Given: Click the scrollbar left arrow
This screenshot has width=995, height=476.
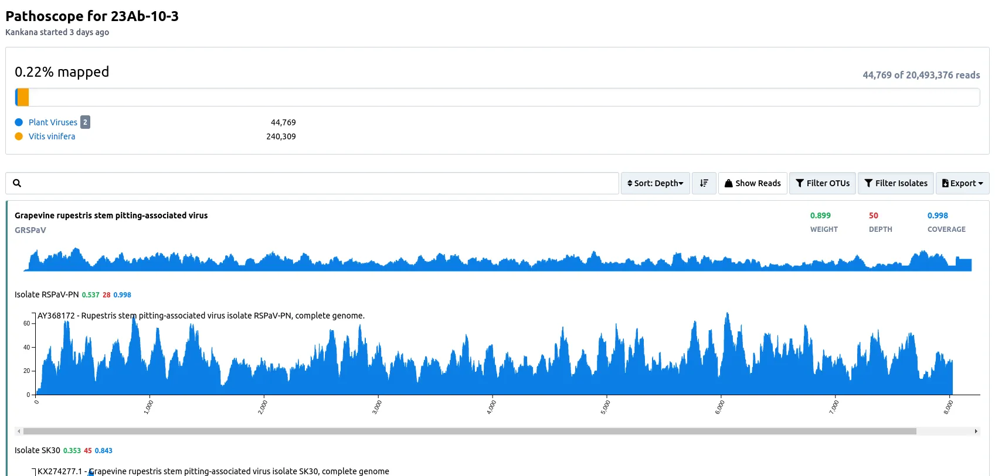Looking at the screenshot, I should pos(19,432).
